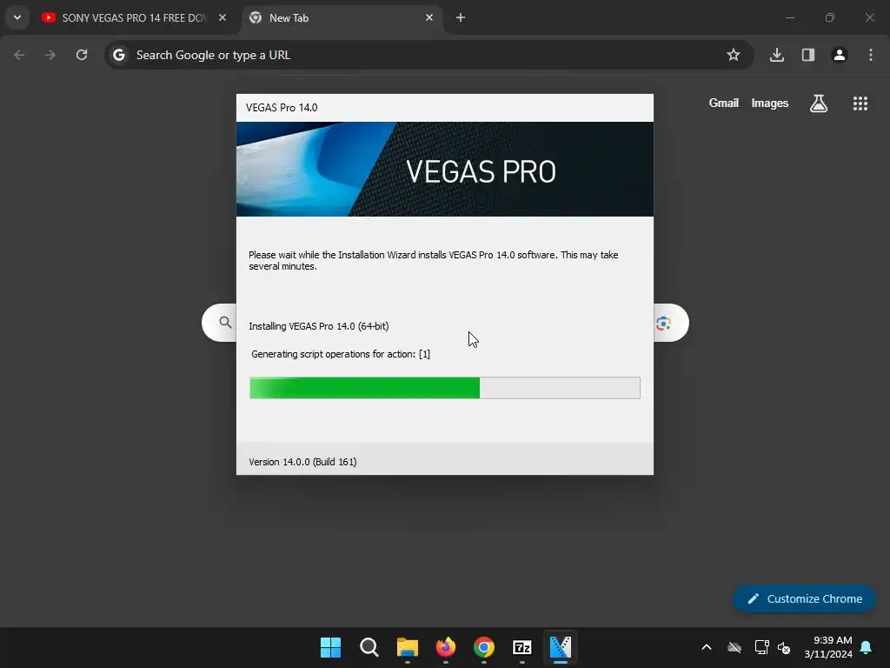890x668 pixels.
Task: Open Firefox from taskbar
Action: coord(446,647)
